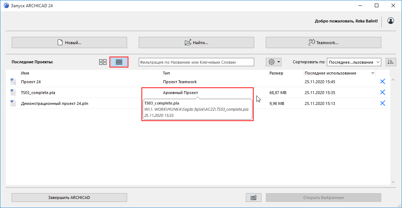Open the Сортировать по sort dropdown

(x=354, y=62)
